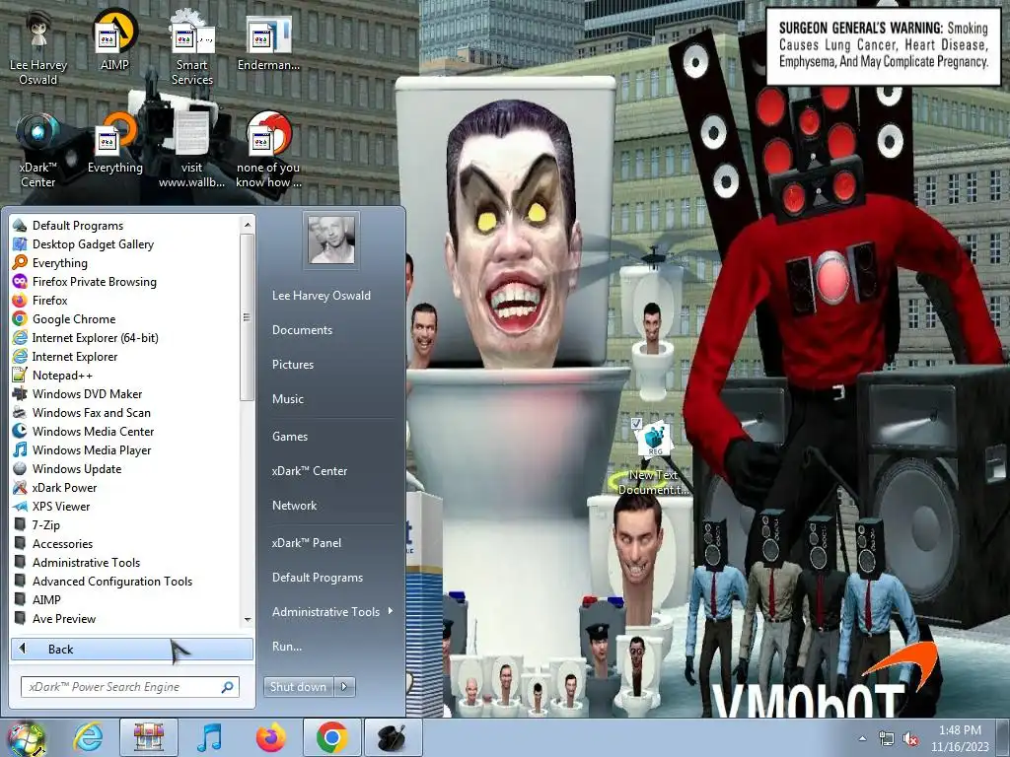This screenshot has height=757, width=1010.
Task: Click the Windows Start orb
Action: coord(26,739)
